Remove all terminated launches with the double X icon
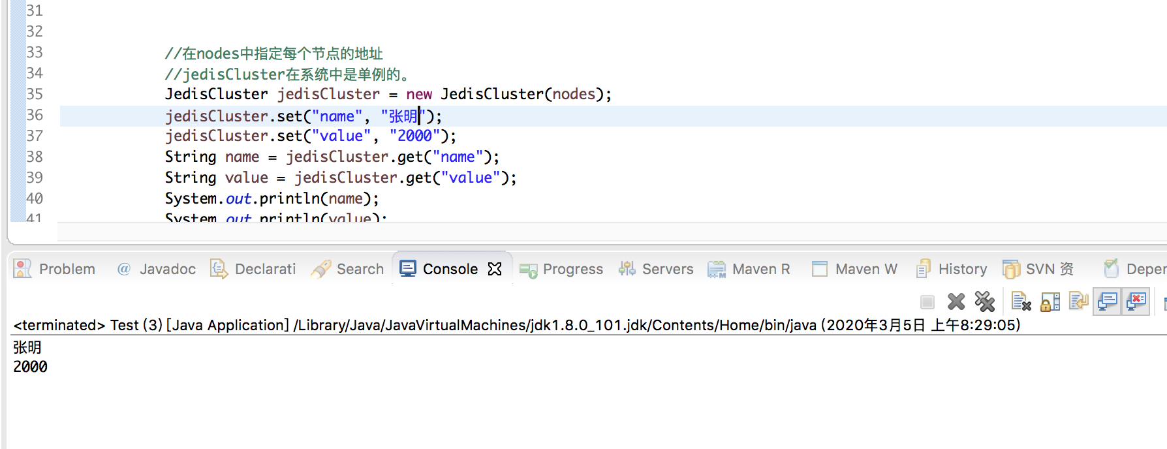 (x=984, y=302)
